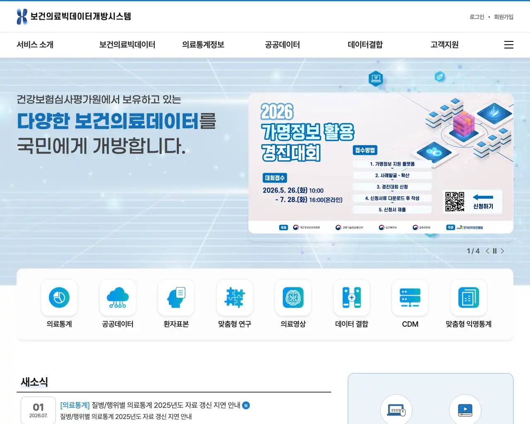Click the 로그인 link
The width and height of the screenshot is (530, 424).
[x=477, y=17]
